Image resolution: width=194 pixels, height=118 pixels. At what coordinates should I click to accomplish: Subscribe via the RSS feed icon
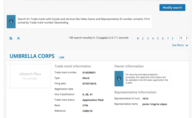[11, 38]
